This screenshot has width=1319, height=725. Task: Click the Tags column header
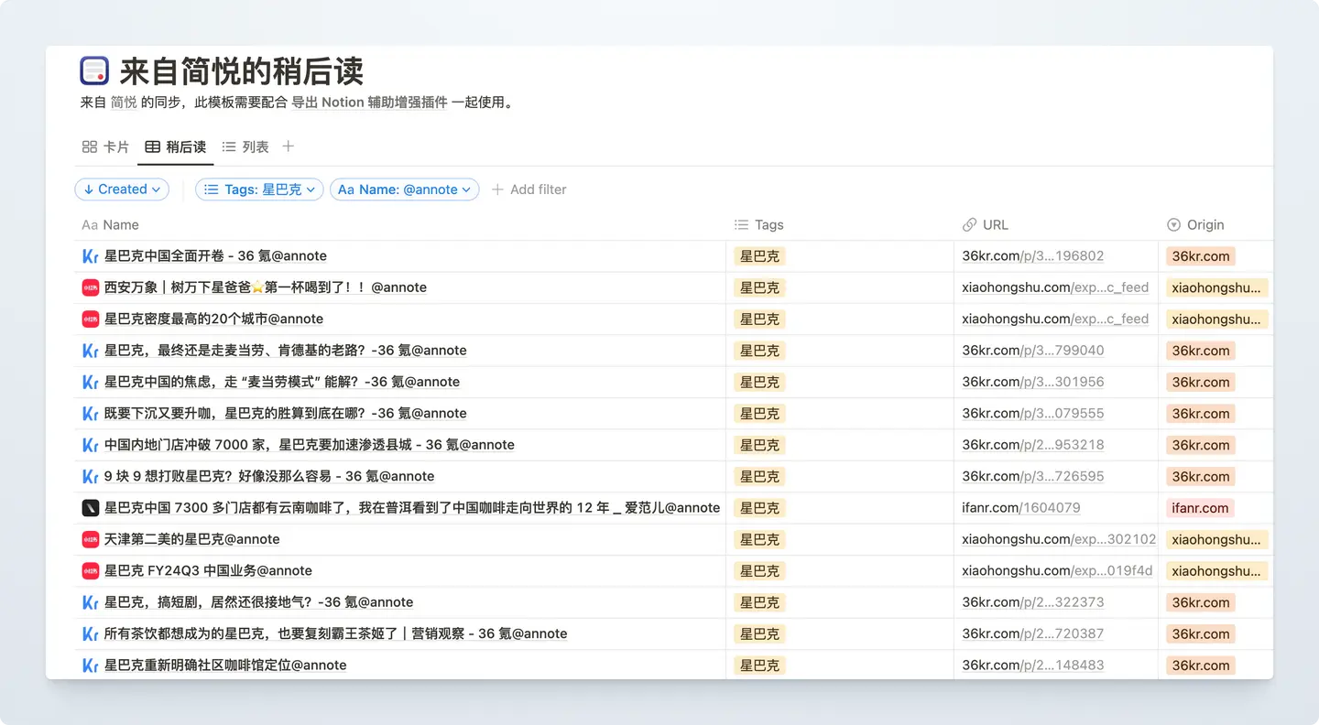(x=759, y=225)
